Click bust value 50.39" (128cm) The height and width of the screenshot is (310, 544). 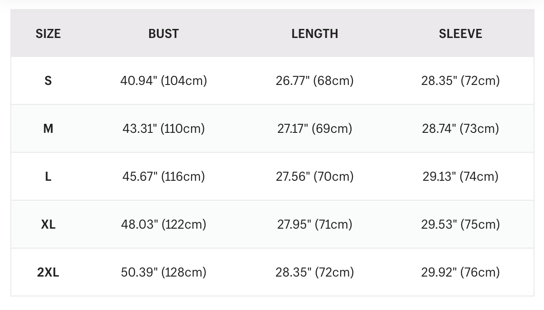(x=164, y=272)
